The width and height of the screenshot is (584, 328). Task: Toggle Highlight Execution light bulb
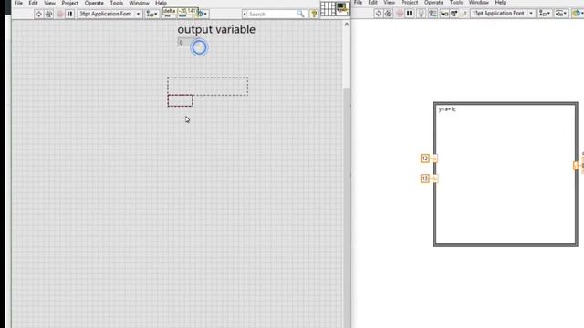[422, 14]
